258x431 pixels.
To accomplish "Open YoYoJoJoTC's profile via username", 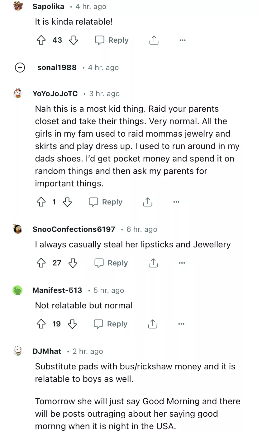I will (x=55, y=94).
